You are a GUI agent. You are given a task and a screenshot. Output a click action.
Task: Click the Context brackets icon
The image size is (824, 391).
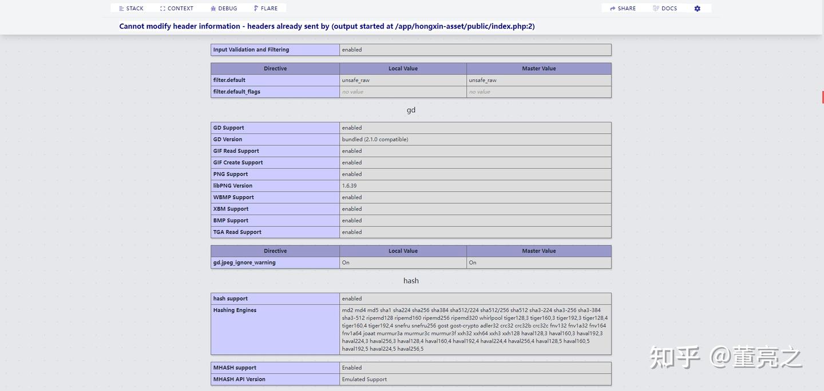click(162, 7)
